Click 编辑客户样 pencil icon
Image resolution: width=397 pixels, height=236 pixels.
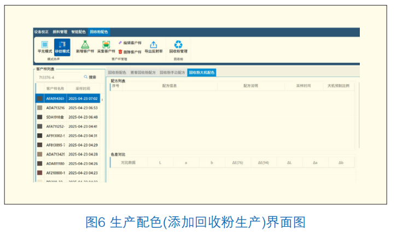120,43
